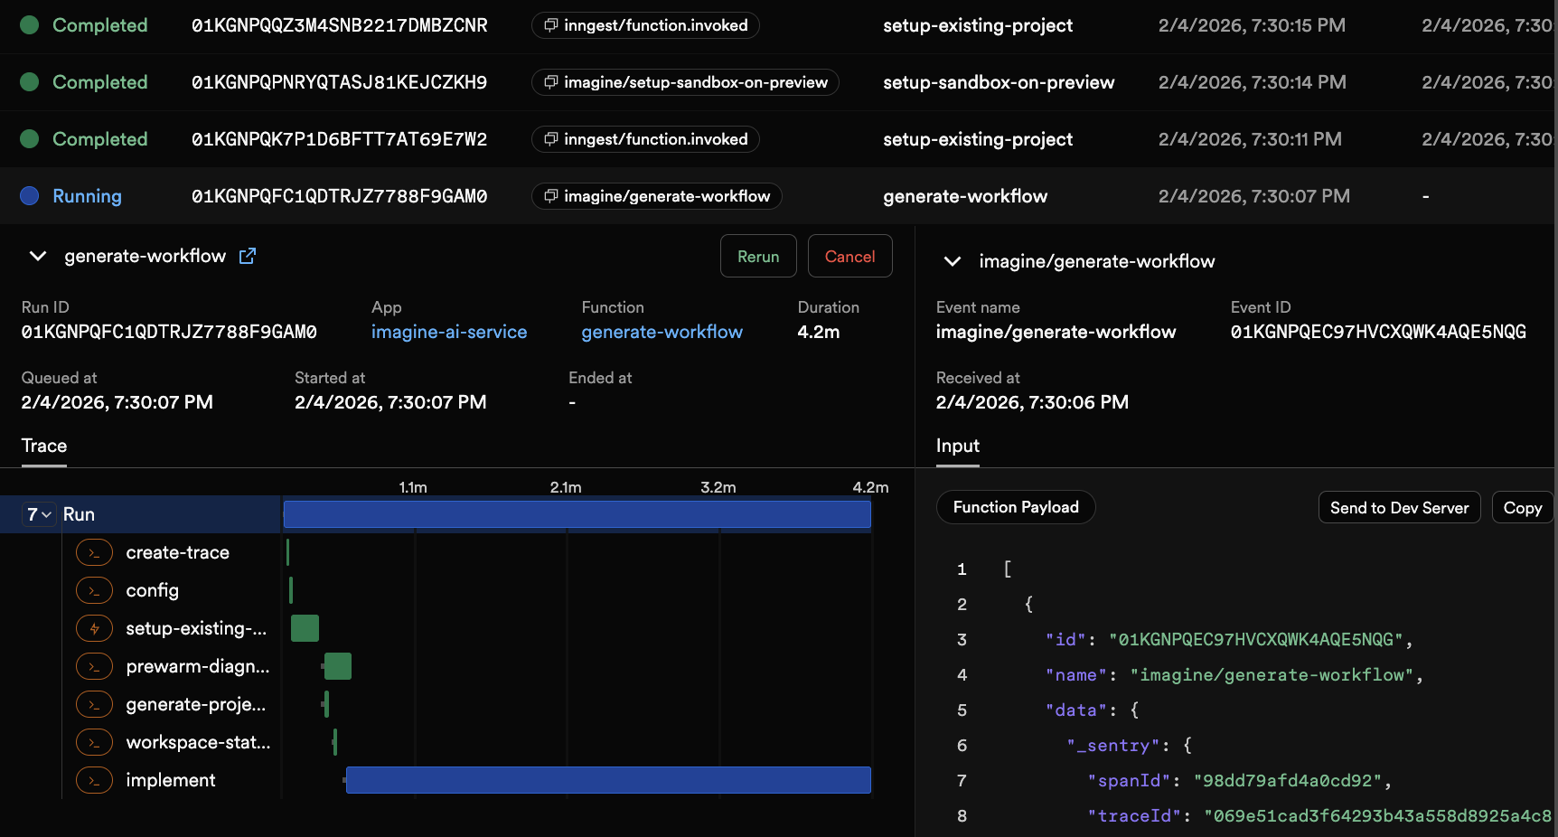
Task: Click the generate-proje step icon
Action: click(95, 704)
